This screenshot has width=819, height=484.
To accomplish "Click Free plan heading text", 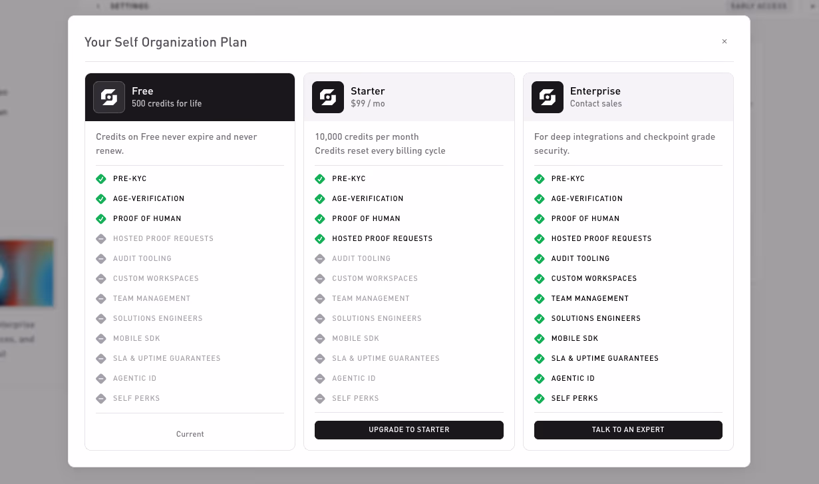I will pos(142,91).
